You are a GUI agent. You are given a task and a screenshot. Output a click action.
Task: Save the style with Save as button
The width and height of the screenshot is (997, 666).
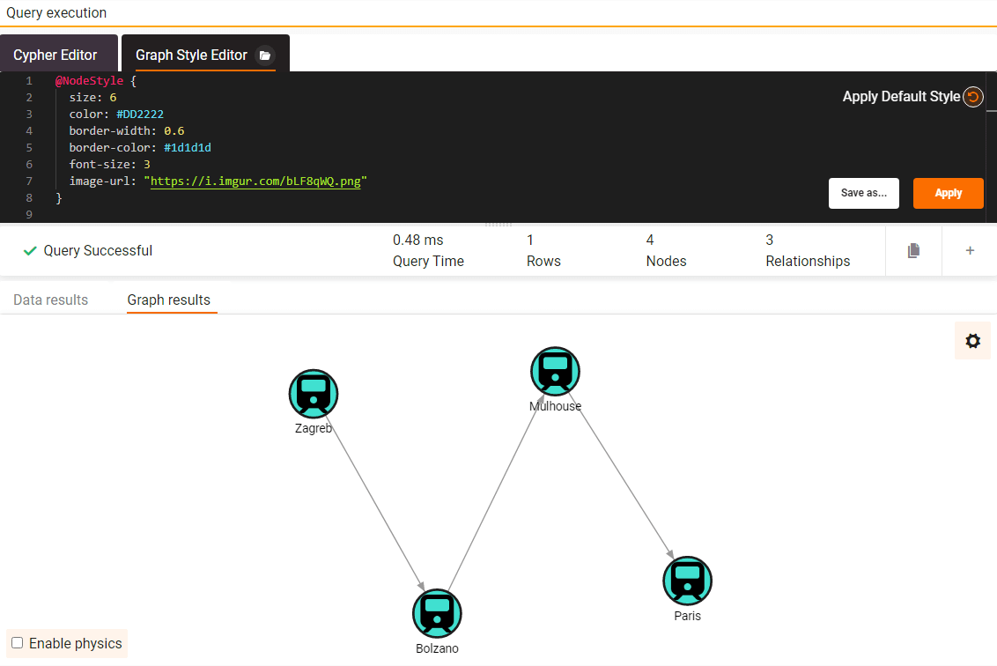[x=863, y=193]
